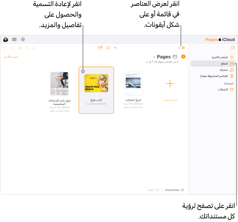Select العناصر المحذوفة مؤخرًا in the sidebar

click(217, 76)
